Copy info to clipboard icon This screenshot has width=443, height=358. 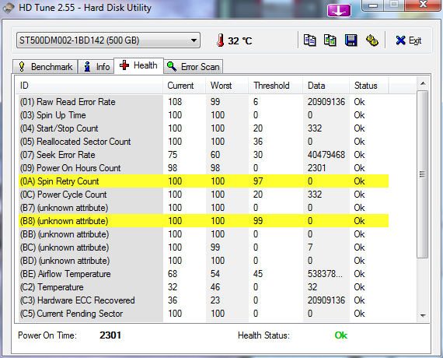click(310, 40)
